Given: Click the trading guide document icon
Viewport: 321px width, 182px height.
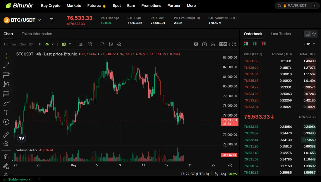Looking at the screenshot, I should [51, 20].
